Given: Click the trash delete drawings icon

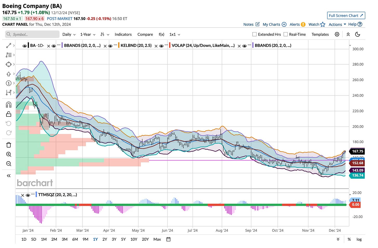Looking at the screenshot, I should pyautogui.click(x=9, y=145).
